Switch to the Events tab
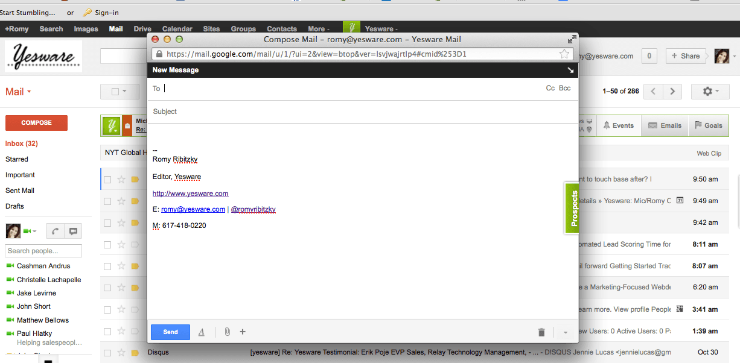 tap(619, 125)
